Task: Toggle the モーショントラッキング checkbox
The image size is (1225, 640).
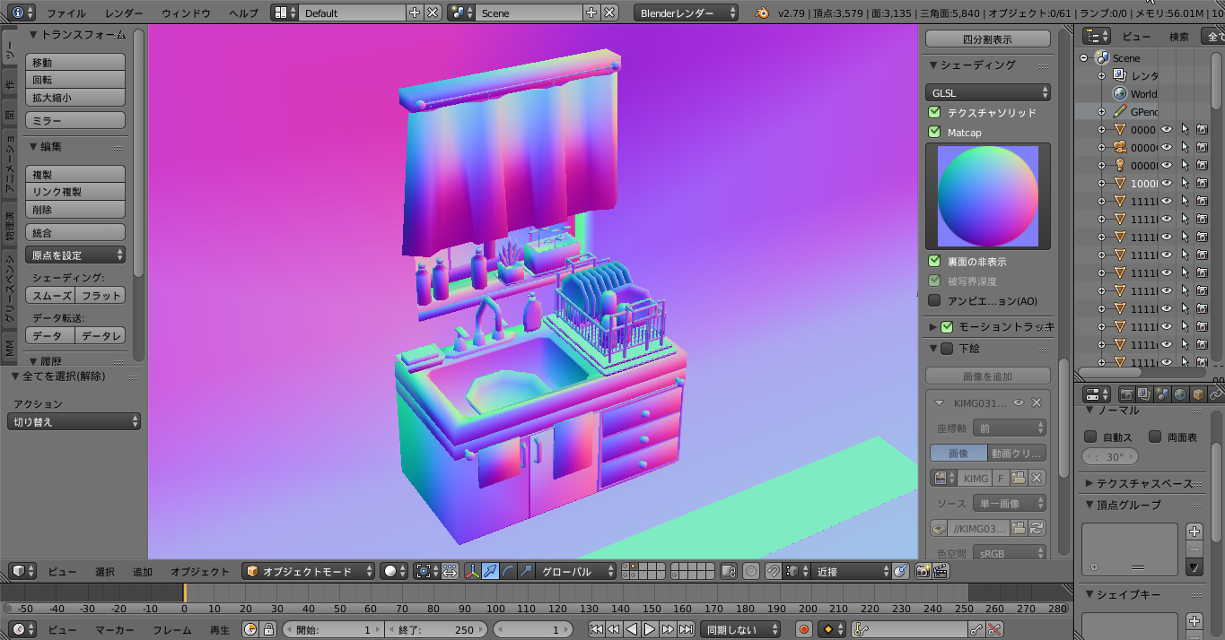Action: click(947, 326)
